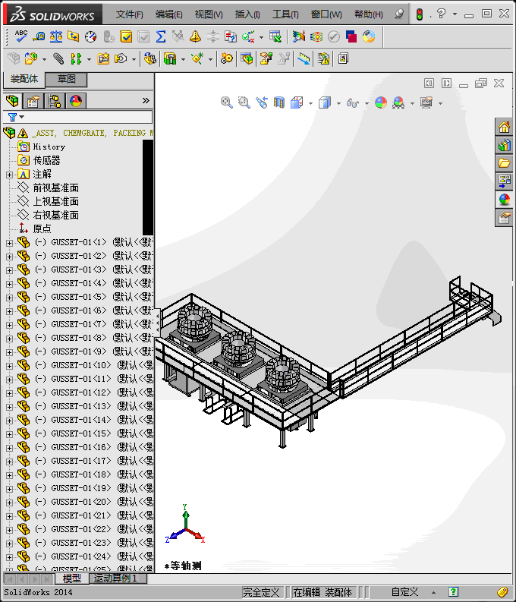Viewport: 516px width, 602px height.
Task: Click the Previous View icon
Action: pos(262,102)
